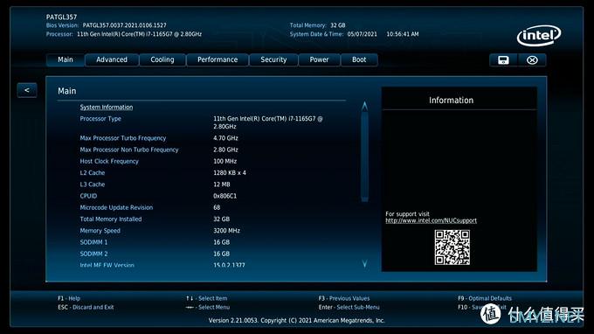
Task: Select Host Clock Frequency label
Action: (109, 161)
